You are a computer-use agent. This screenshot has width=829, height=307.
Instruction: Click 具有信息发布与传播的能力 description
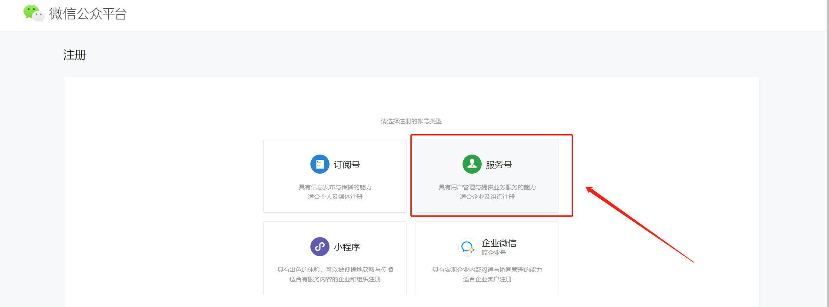click(335, 187)
